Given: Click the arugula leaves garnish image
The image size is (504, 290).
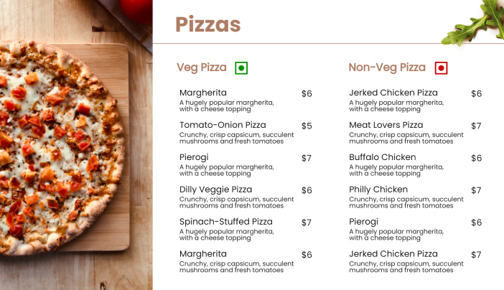Looking at the screenshot, I should tap(474, 22).
